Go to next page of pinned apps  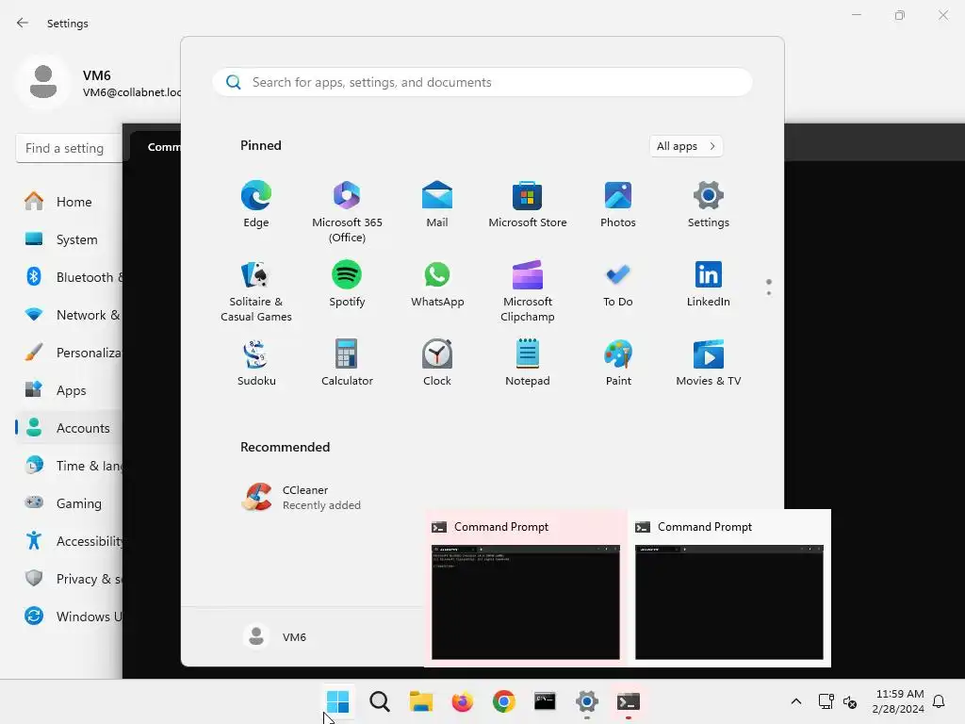pos(769,293)
